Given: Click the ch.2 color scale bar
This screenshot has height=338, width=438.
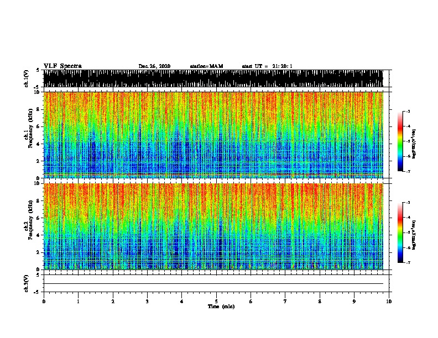Looking at the screenshot, I should [x=400, y=233].
